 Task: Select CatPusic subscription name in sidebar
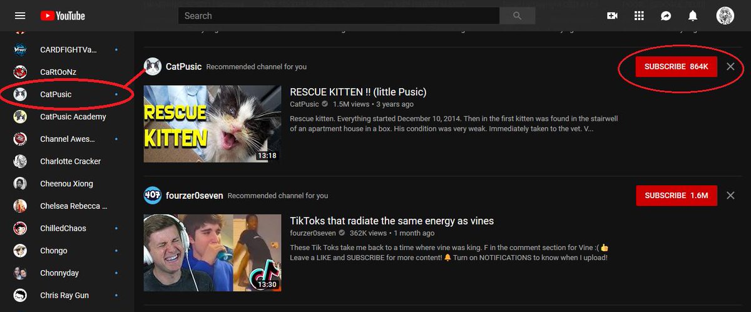click(x=56, y=94)
